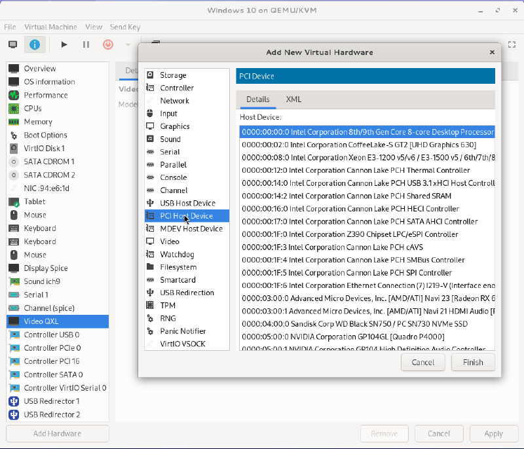Select USB Host Device type

tap(187, 203)
